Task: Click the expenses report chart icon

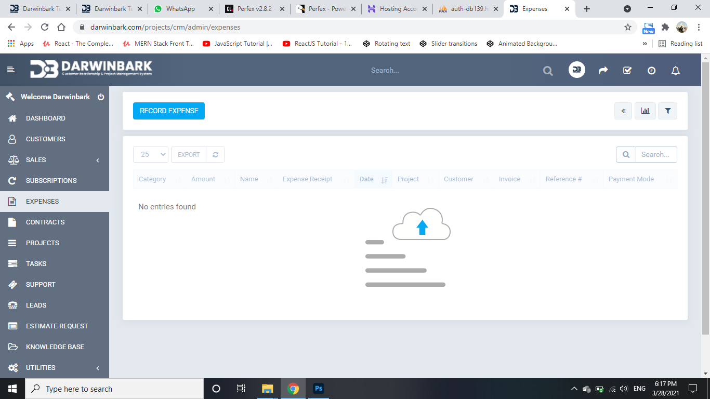Action: [x=645, y=111]
